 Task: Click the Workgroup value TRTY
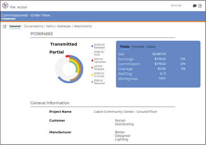162,79
